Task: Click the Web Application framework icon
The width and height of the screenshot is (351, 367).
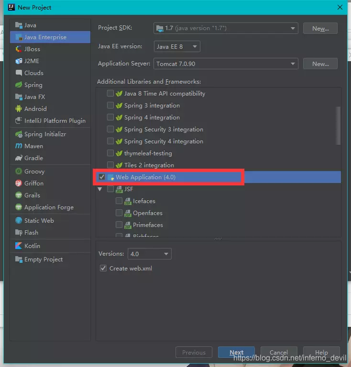Action: (x=110, y=177)
